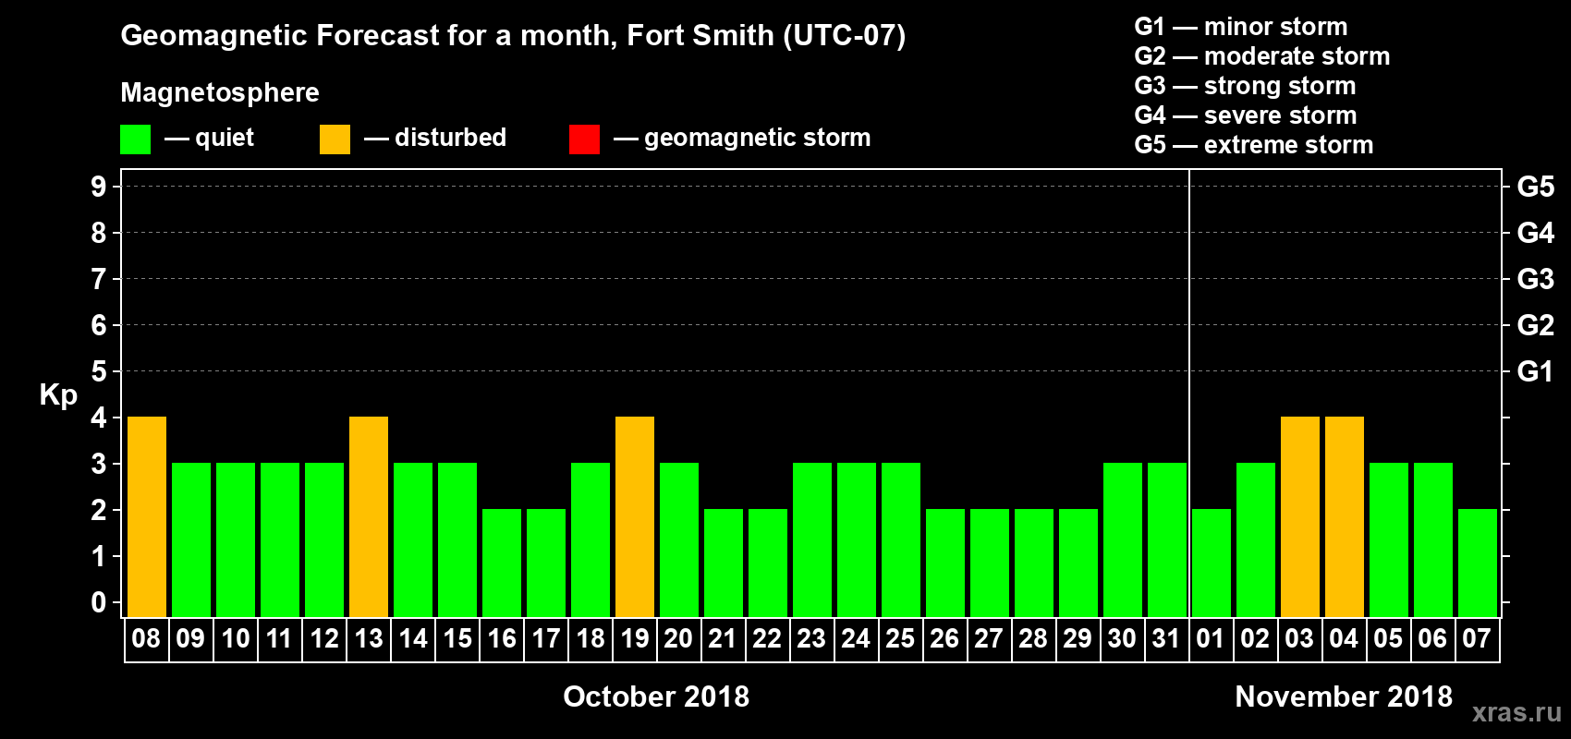
Task: Click the date label 30 on the axis
Action: tap(1122, 639)
